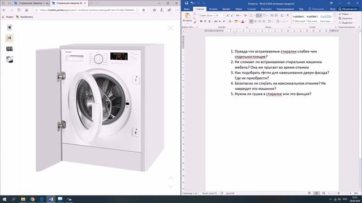Add page to favorites star in address bar
Image resolution: width=362 pixels, height=203 pixels.
pyautogui.click(x=144, y=10)
